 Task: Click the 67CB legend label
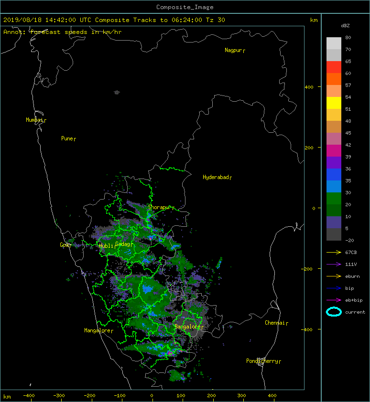tap(351, 252)
